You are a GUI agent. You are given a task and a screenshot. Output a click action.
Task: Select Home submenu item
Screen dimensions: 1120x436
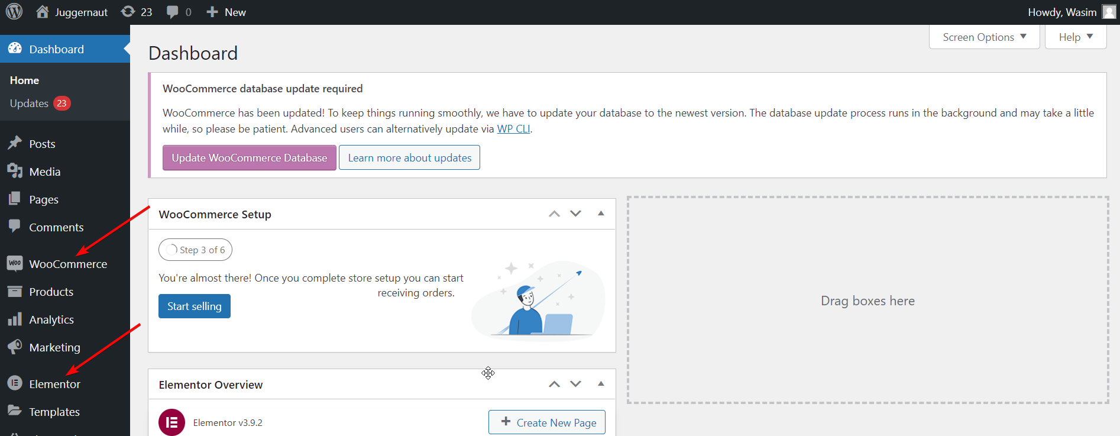[x=24, y=80]
